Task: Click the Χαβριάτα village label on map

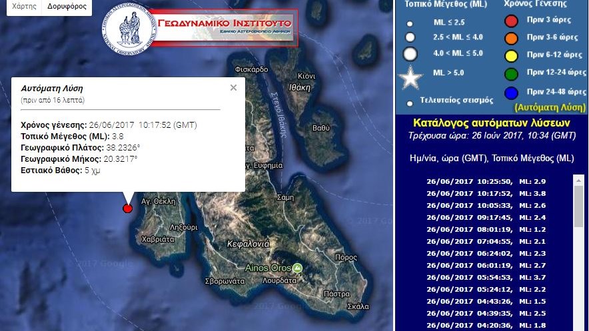Action: pyautogui.click(x=158, y=240)
